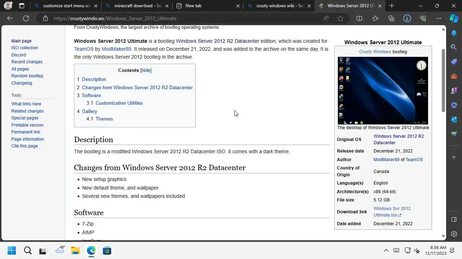Open the What links here link
The image size is (462, 259).
(26, 104)
